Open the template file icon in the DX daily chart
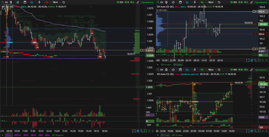 [166, 2]
